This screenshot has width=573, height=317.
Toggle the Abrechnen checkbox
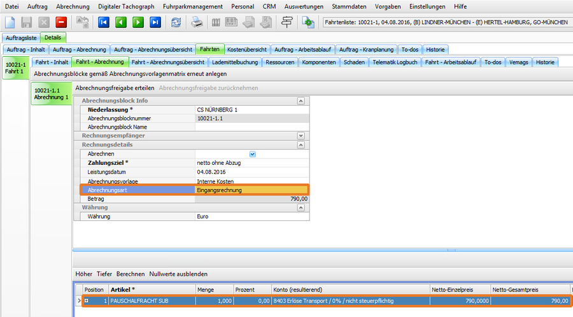[x=252, y=154]
